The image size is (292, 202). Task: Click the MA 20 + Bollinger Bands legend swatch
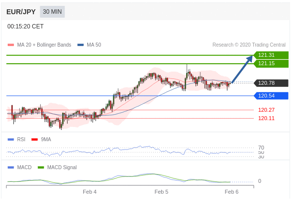pyautogui.click(x=11, y=45)
